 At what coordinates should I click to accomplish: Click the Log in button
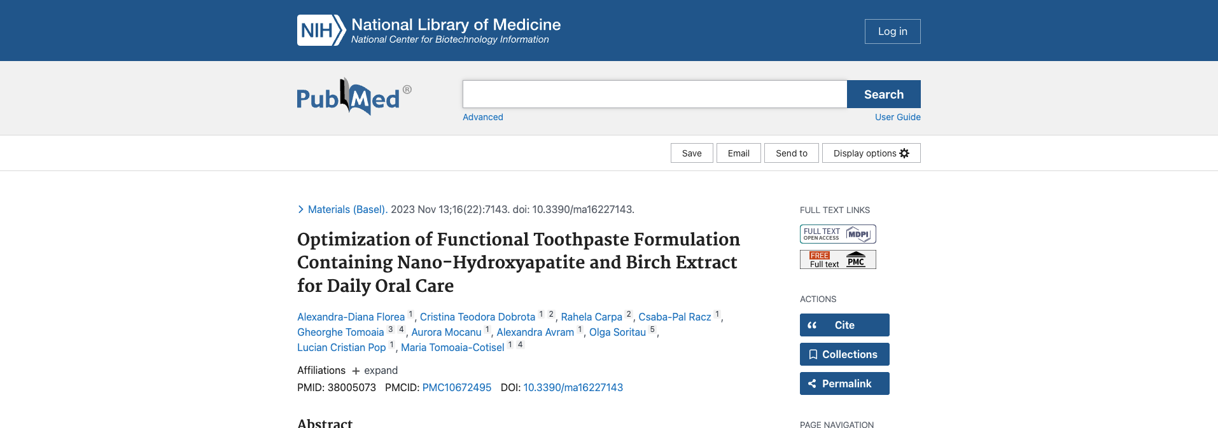pyautogui.click(x=892, y=31)
